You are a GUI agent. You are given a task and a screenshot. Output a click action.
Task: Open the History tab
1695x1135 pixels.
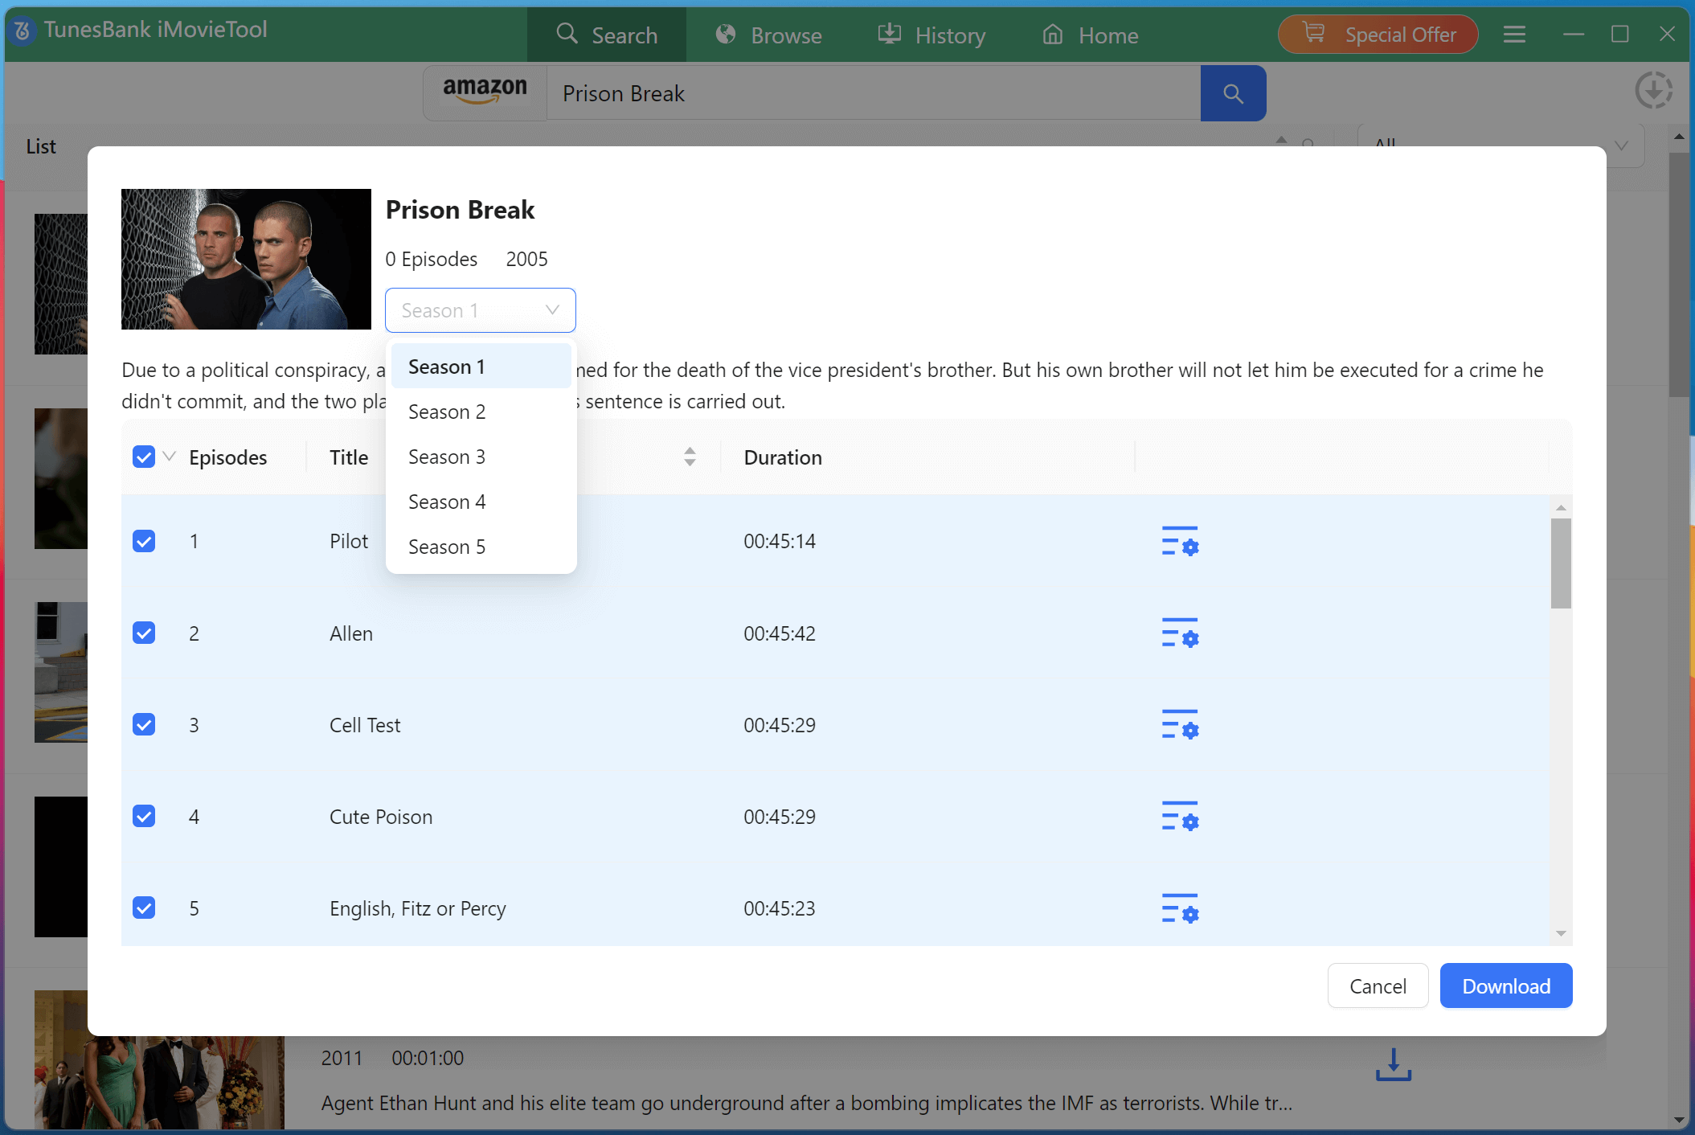point(931,35)
